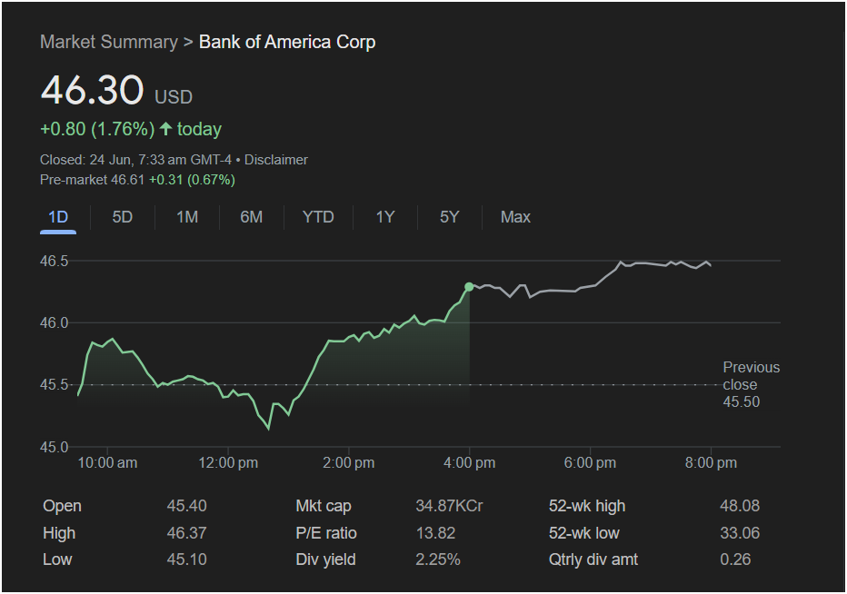
Task: Show the 6M chart tab
Action: (251, 217)
